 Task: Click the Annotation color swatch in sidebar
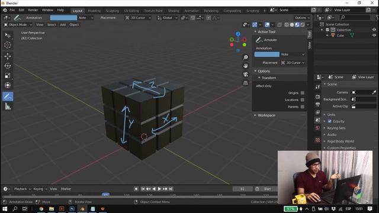(x=267, y=54)
